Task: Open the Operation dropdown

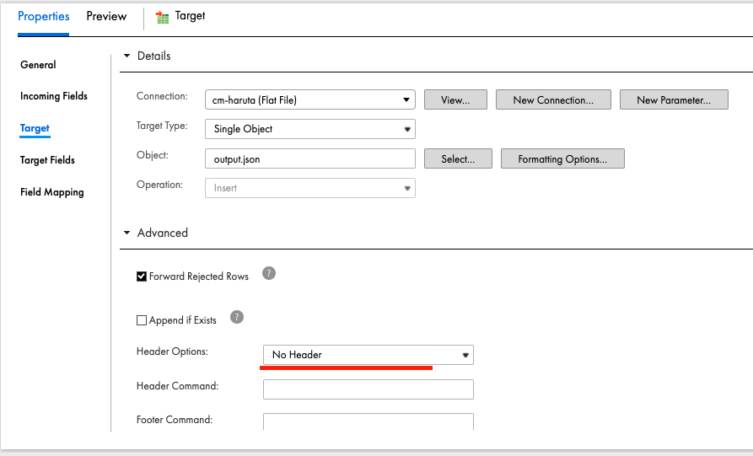Action: point(310,188)
